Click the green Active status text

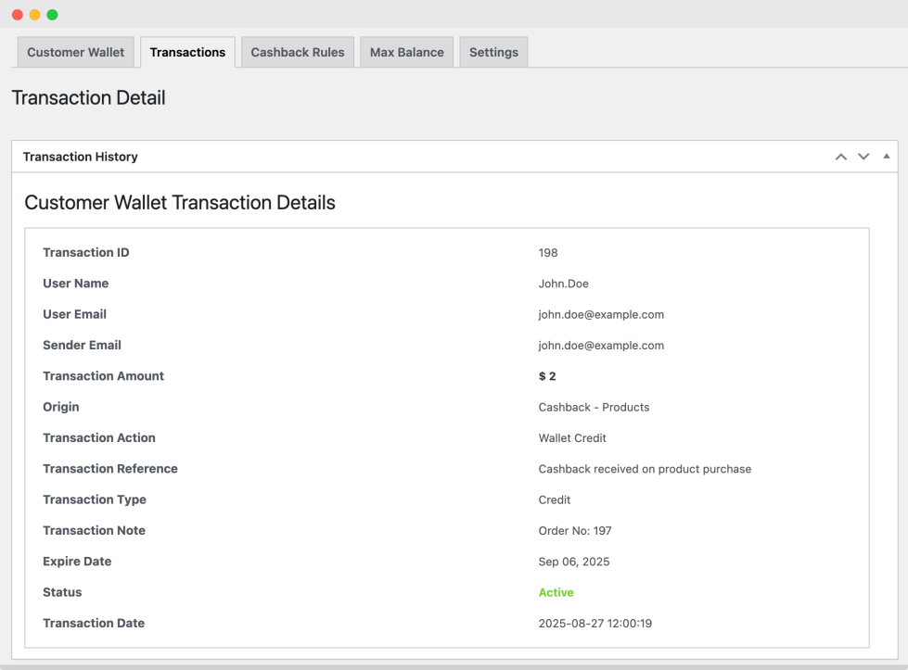pyautogui.click(x=556, y=592)
